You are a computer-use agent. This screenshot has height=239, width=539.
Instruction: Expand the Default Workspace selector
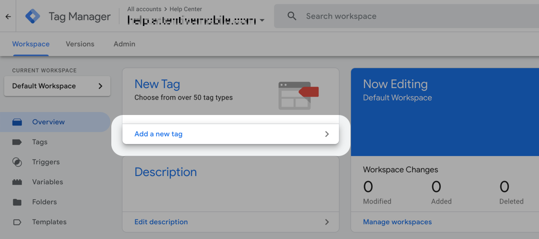(57, 86)
